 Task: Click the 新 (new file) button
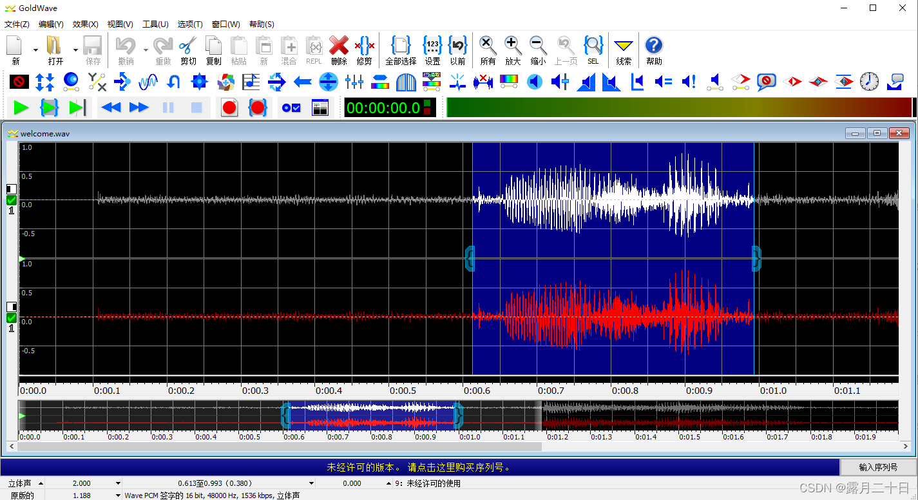click(15, 50)
